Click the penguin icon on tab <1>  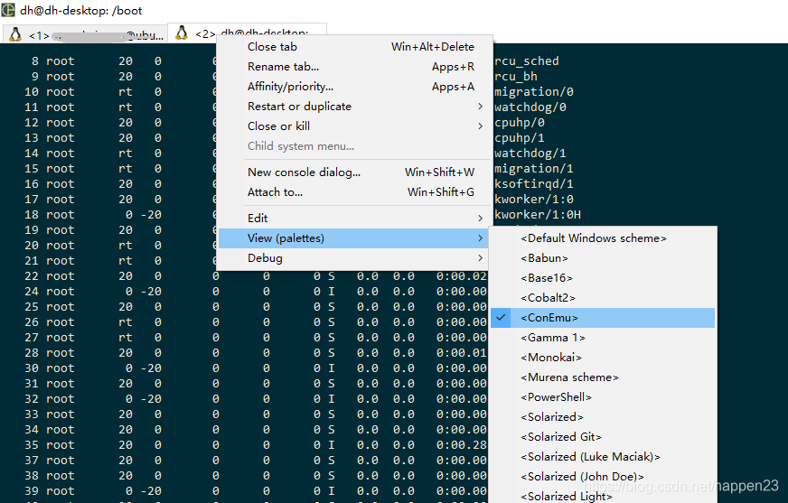(15, 34)
